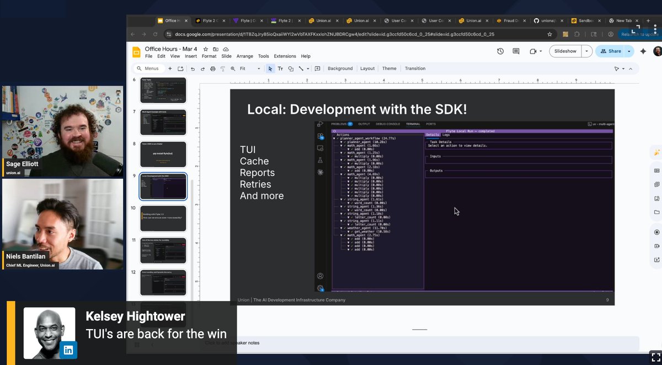Bookmark this page with address bar star

click(x=549, y=34)
